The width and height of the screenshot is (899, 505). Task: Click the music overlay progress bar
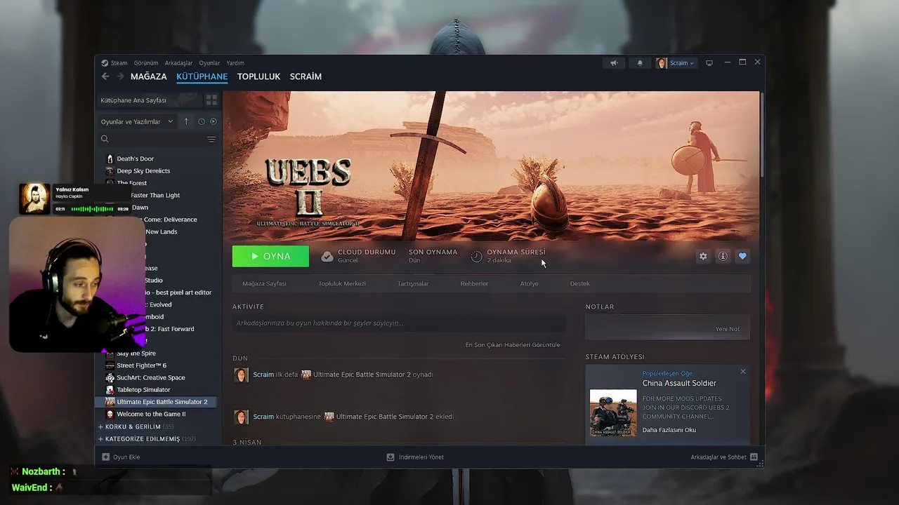coord(92,209)
